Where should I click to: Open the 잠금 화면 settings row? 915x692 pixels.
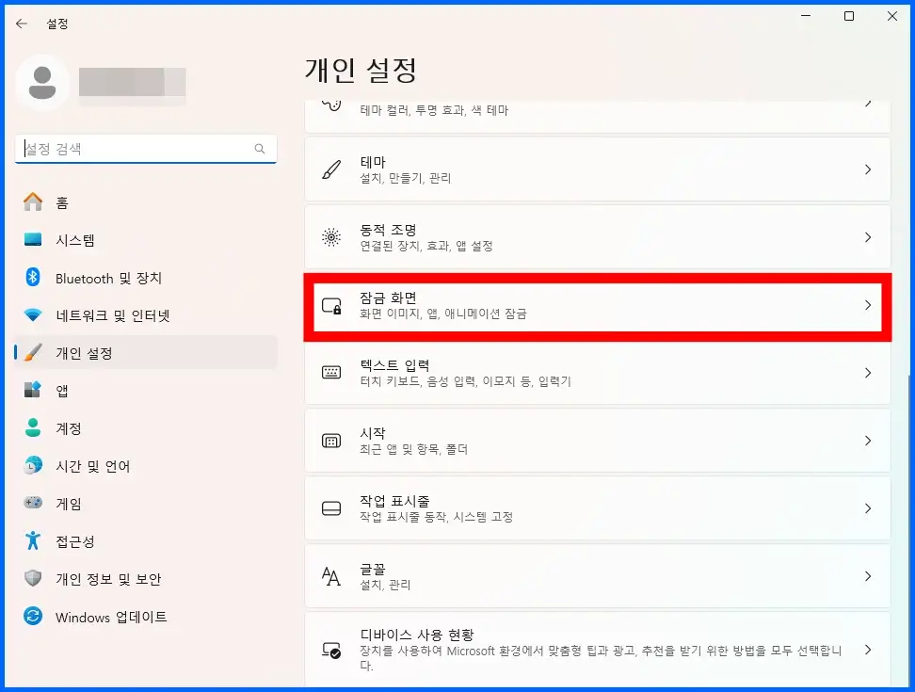point(593,305)
